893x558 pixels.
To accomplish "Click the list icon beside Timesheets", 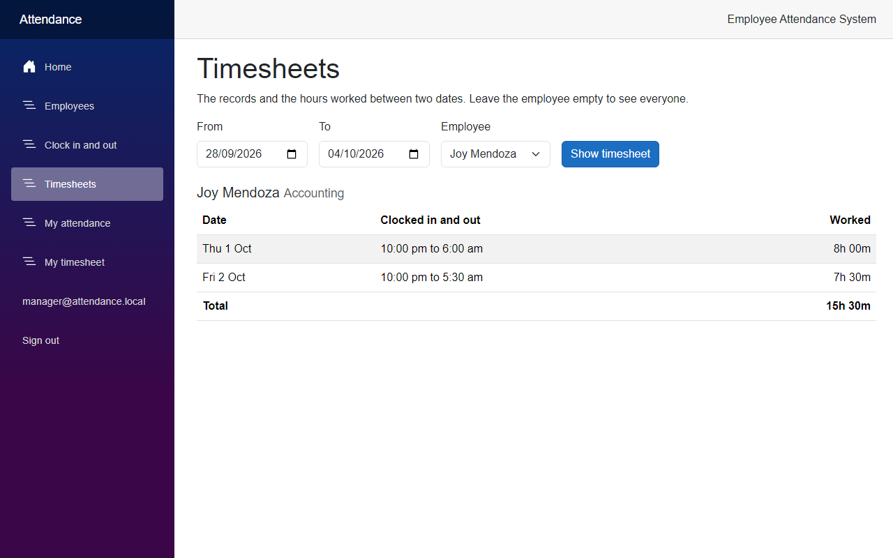I will pyautogui.click(x=29, y=183).
